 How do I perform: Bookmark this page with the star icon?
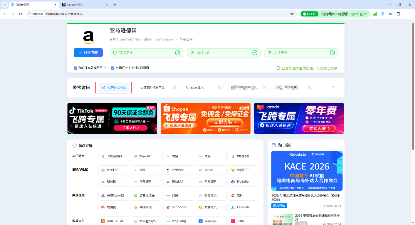292,14
